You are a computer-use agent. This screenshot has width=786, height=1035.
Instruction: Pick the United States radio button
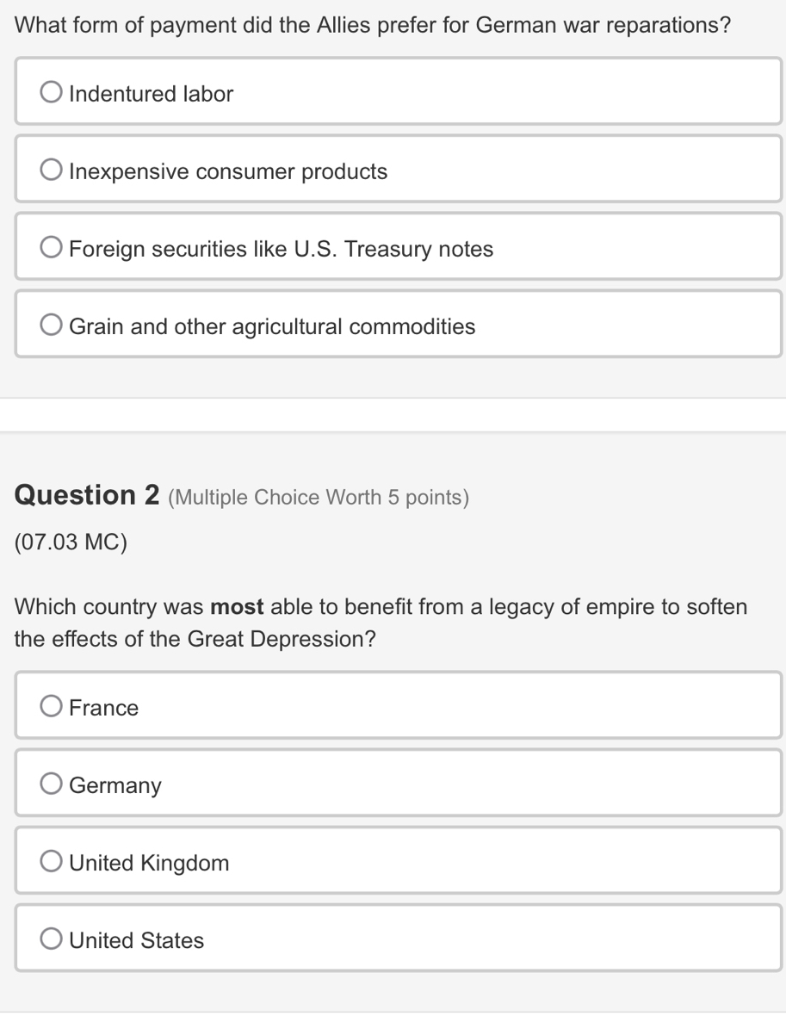(x=52, y=940)
